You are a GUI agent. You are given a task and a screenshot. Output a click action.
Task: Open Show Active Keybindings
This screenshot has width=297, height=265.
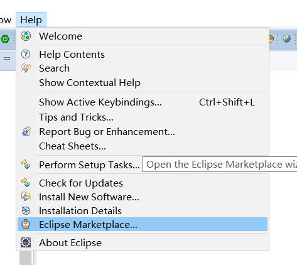(143, 102)
